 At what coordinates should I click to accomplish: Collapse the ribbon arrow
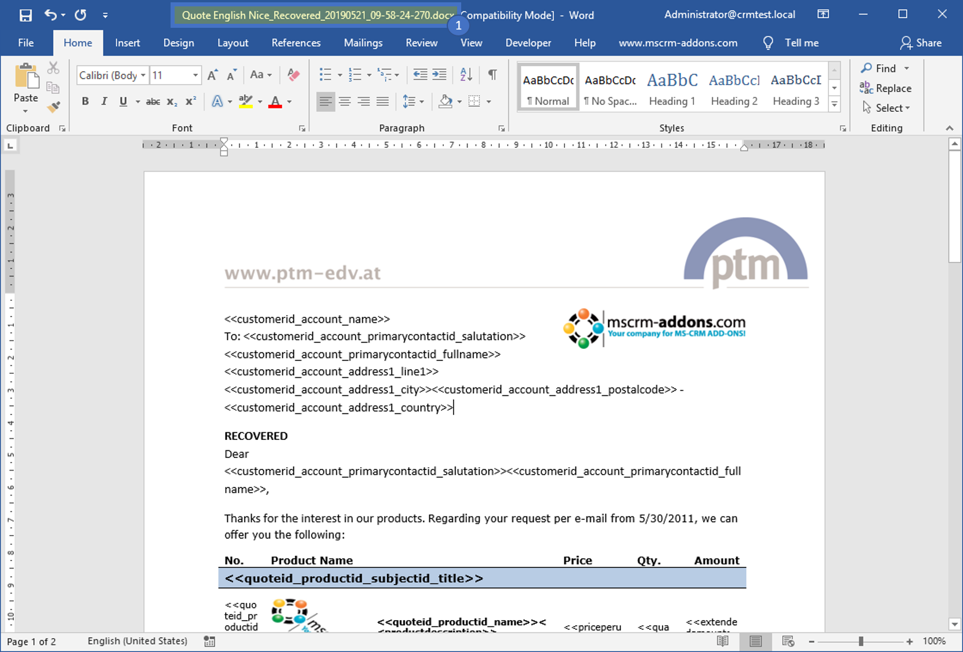949,128
